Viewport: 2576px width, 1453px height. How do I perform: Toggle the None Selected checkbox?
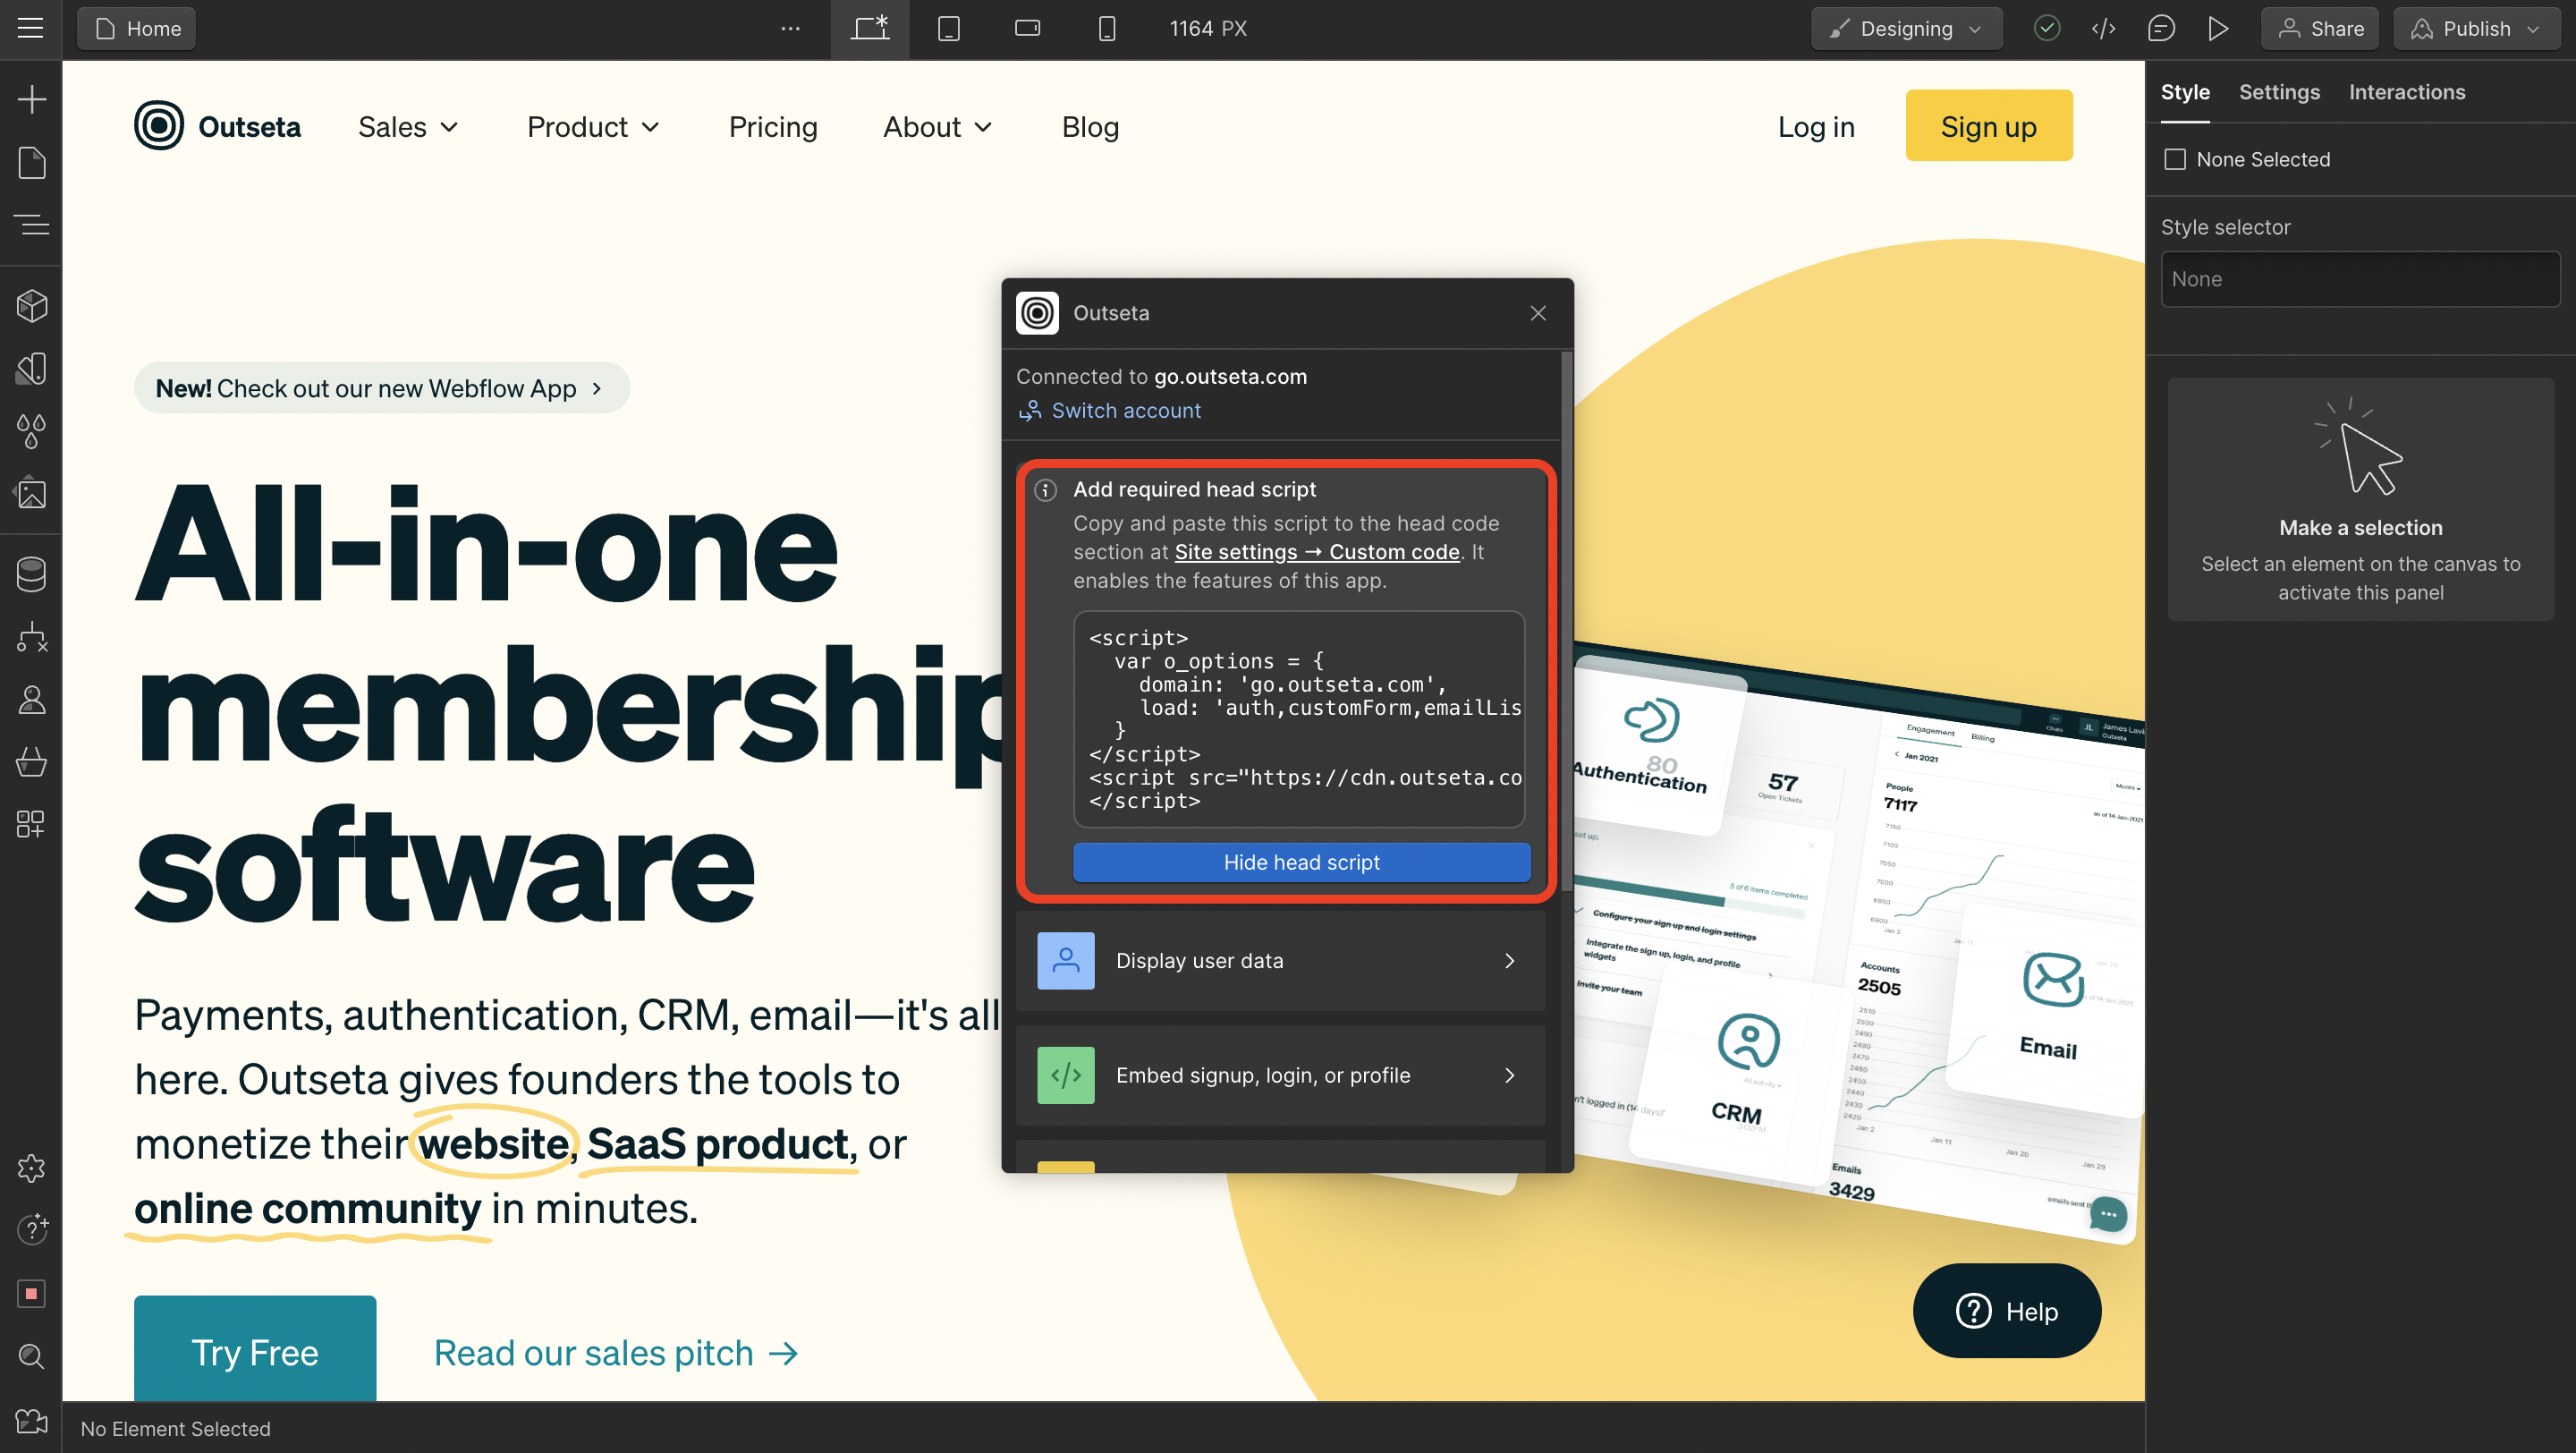pyautogui.click(x=2174, y=160)
